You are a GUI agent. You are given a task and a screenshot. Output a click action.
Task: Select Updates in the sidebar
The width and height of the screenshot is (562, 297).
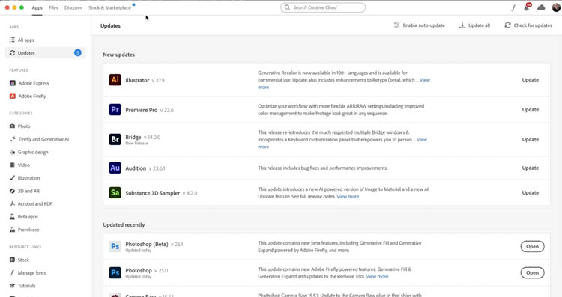pos(45,52)
